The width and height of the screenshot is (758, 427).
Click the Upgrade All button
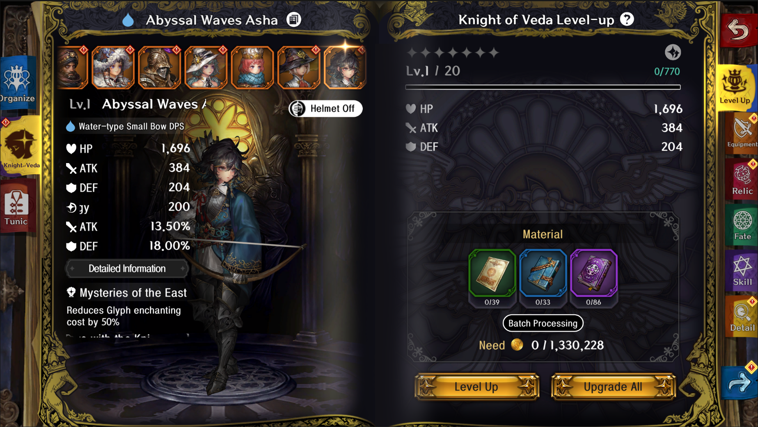(613, 387)
